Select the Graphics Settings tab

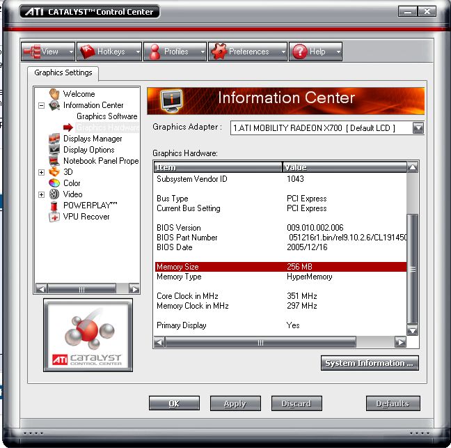63,73
